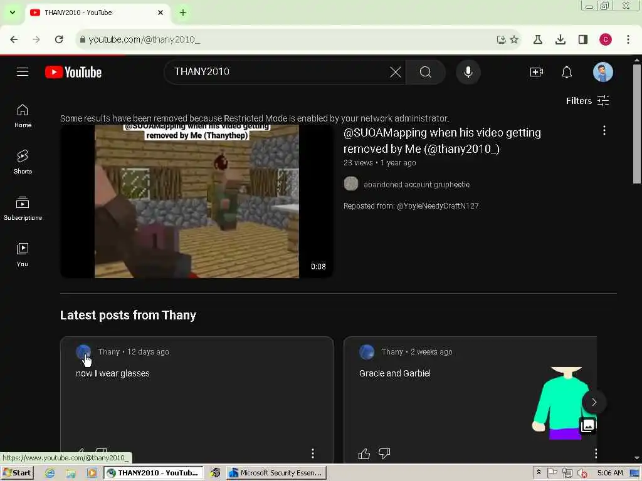Go to the YouTube logo home link
This screenshot has height=481, width=642.
(x=73, y=72)
